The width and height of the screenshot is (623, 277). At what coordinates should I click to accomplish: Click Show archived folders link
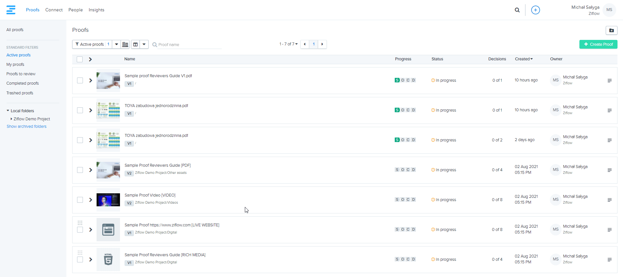[27, 126]
